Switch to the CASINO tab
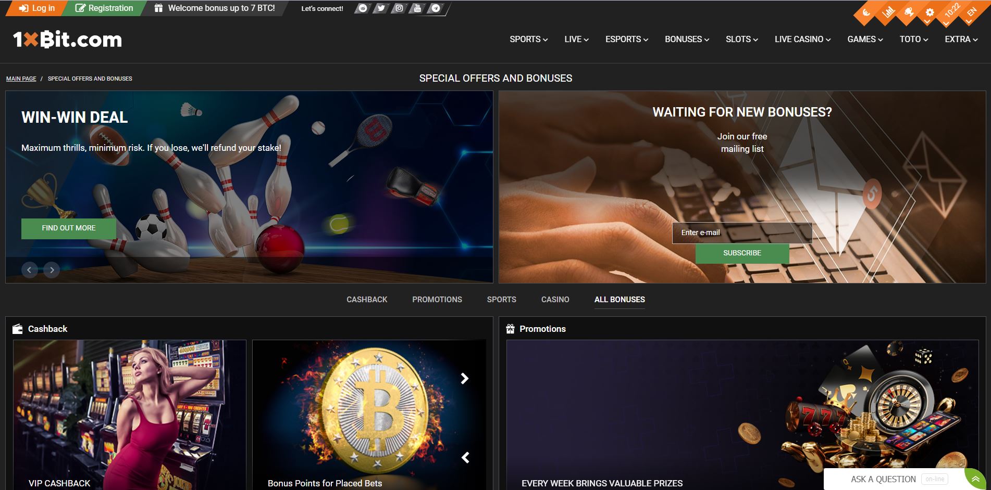This screenshot has height=490, width=991. tap(555, 300)
